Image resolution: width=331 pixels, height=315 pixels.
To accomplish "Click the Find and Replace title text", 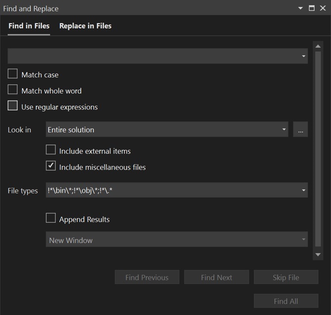I will point(31,9).
